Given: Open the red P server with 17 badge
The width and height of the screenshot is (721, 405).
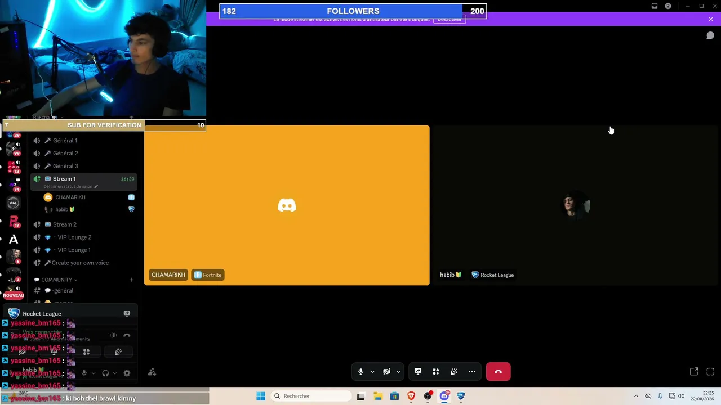Looking at the screenshot, I should (x=14, y=221).
